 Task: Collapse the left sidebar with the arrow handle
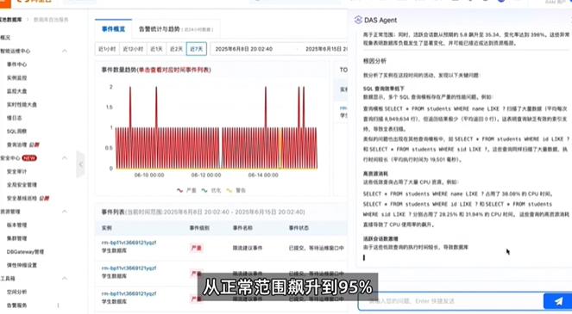80,164
